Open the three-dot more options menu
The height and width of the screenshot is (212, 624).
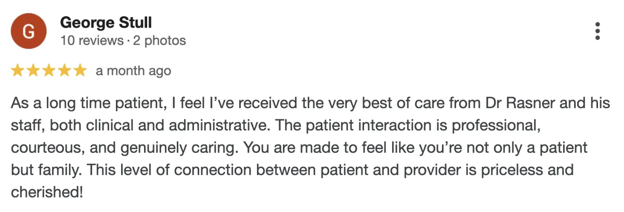(597, 31)
